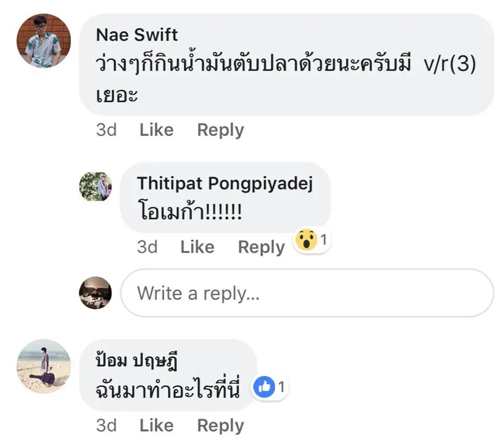Click Reply under ป้อม ปฤษฎี's comment
The width and height of the screenshot is (501, 445).
point(220,426)
